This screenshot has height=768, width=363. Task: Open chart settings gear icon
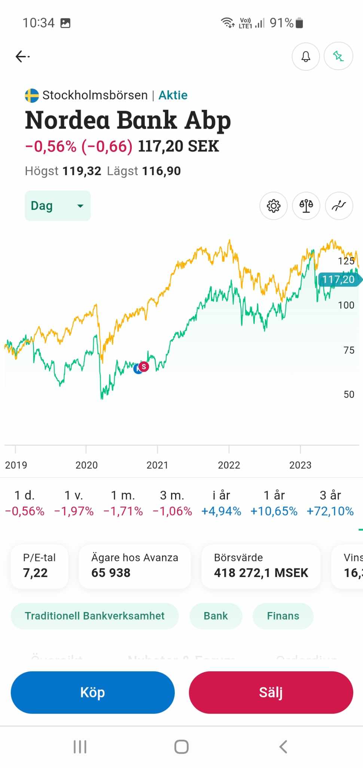coord(274,206)
